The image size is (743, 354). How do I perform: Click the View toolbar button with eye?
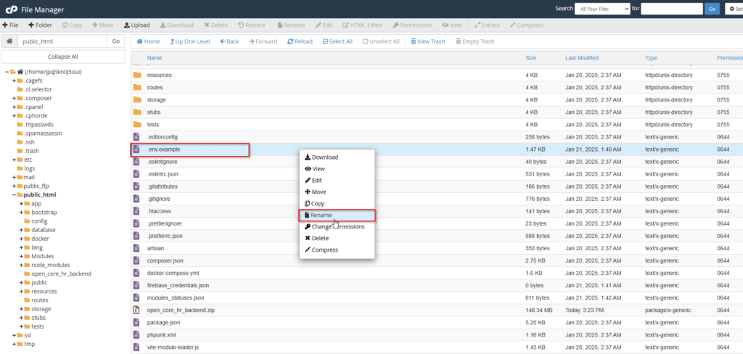(x=452, y=25)
